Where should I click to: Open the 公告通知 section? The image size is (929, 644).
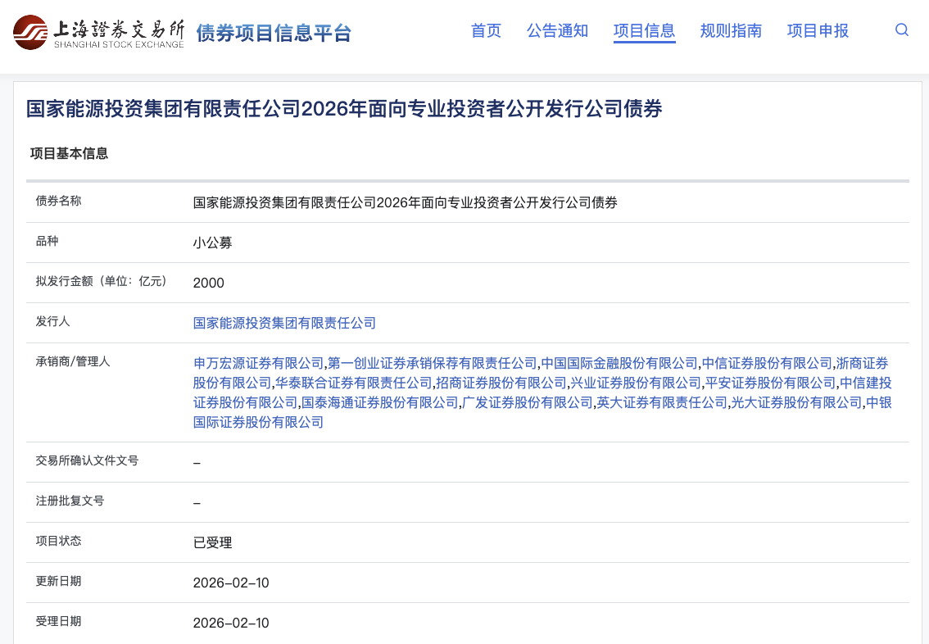coord(557,30)
